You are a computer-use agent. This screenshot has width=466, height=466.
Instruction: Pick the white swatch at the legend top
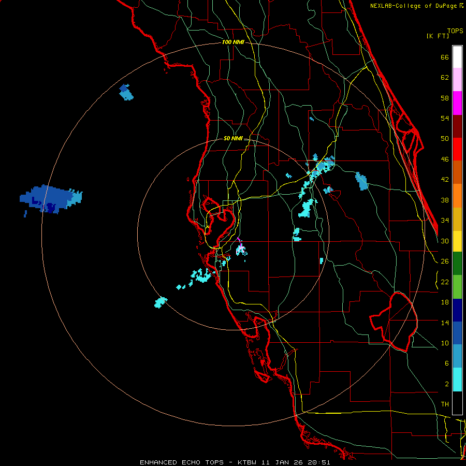tap(457, 57)
